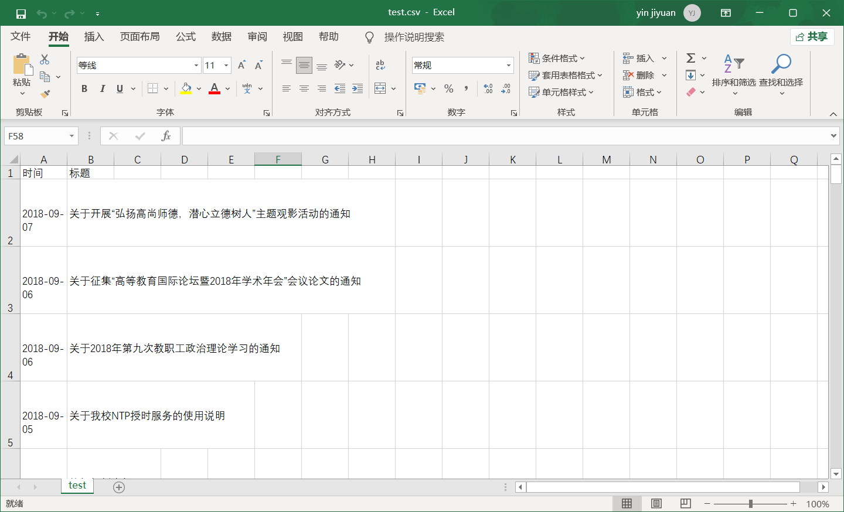
Task: Switch to 插入 Insert tab
Action: coord(94,37)
